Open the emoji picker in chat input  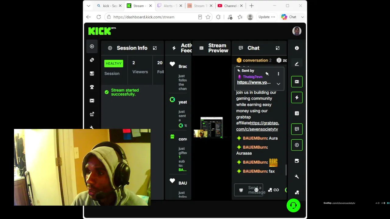click(x=256, y=190)
